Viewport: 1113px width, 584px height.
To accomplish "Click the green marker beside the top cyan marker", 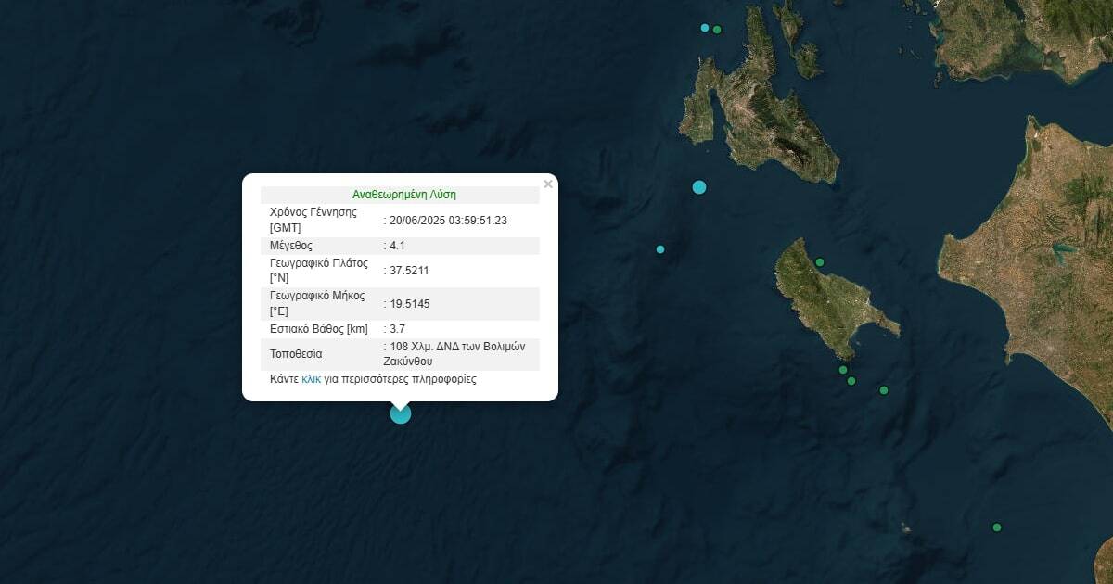I will coord(717,30).
